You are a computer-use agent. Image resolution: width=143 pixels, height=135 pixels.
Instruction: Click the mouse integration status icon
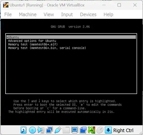[x=100, y=130]
